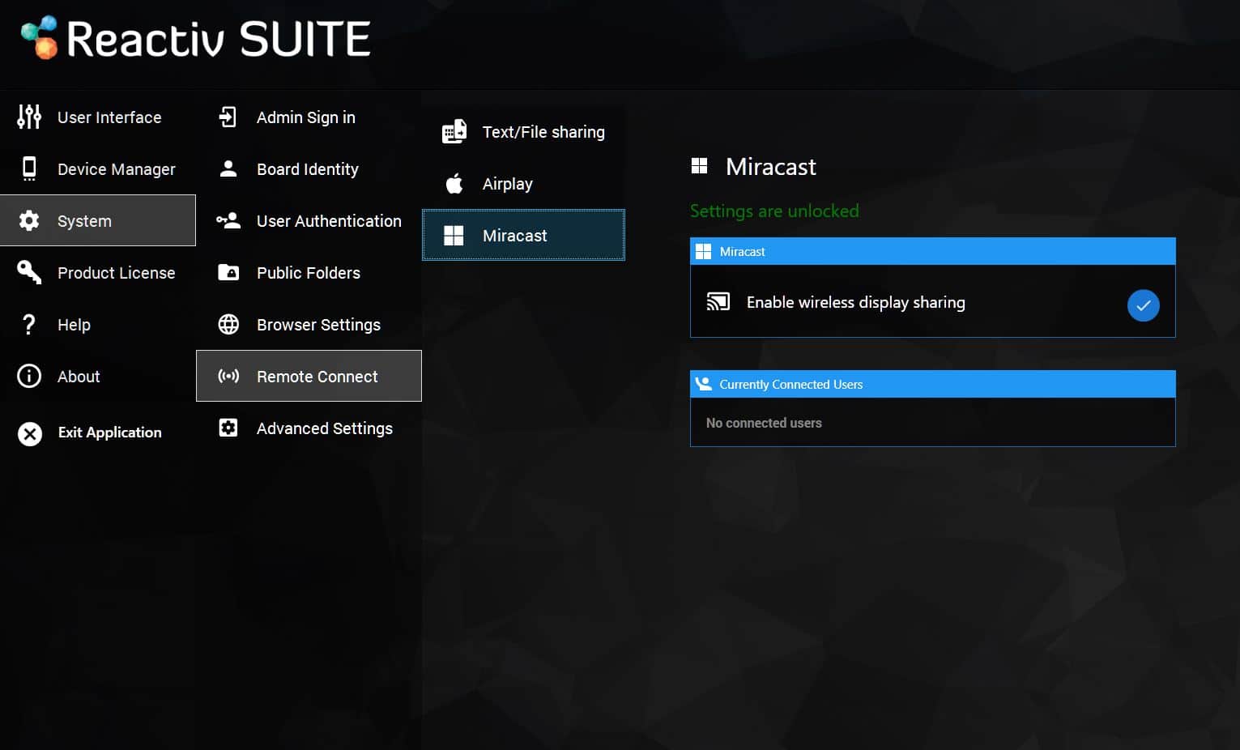Select the System menu item
This screenshot has width=1240, height=750.
(98, 220)
